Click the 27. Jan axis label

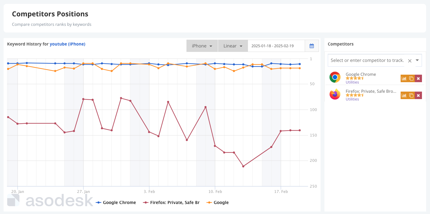tap(83, 192)
